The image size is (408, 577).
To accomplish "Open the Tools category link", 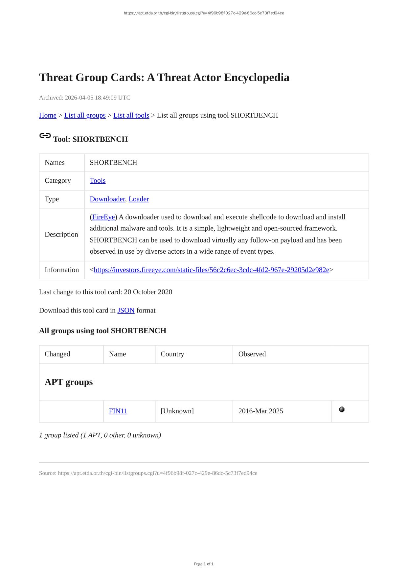I will click(x=98, y=181).
